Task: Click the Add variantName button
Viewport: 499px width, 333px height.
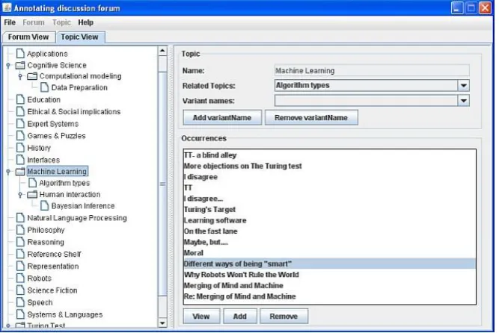Action: coord(222,117)
